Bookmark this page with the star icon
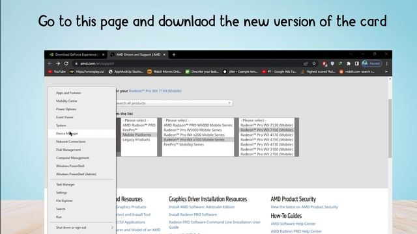The height and width of the screenshot is (234, 417). tap(314, 64)
